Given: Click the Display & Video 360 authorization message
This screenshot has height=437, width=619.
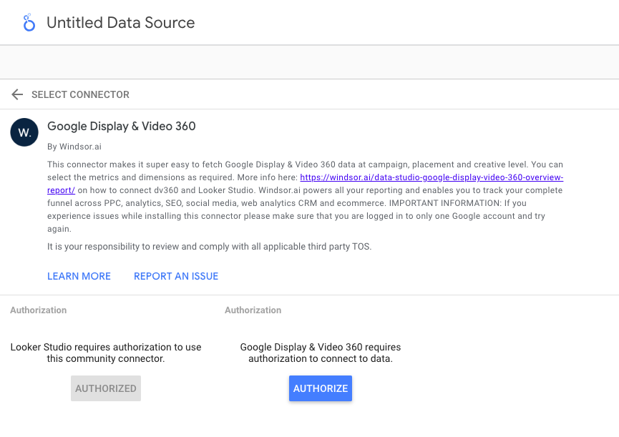Looking at the screenshot, I should (x=320, y=353).
